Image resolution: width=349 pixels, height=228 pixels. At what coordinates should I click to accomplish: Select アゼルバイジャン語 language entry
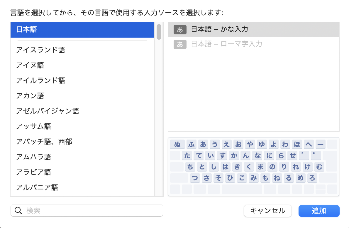tap(48, 111)
